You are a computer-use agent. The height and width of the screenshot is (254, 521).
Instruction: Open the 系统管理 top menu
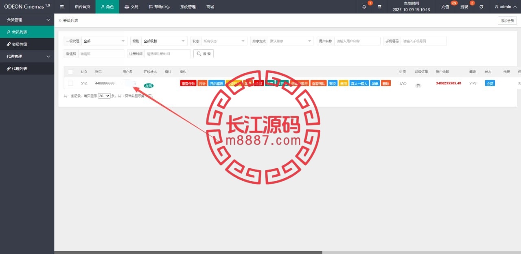pos(188,7)
